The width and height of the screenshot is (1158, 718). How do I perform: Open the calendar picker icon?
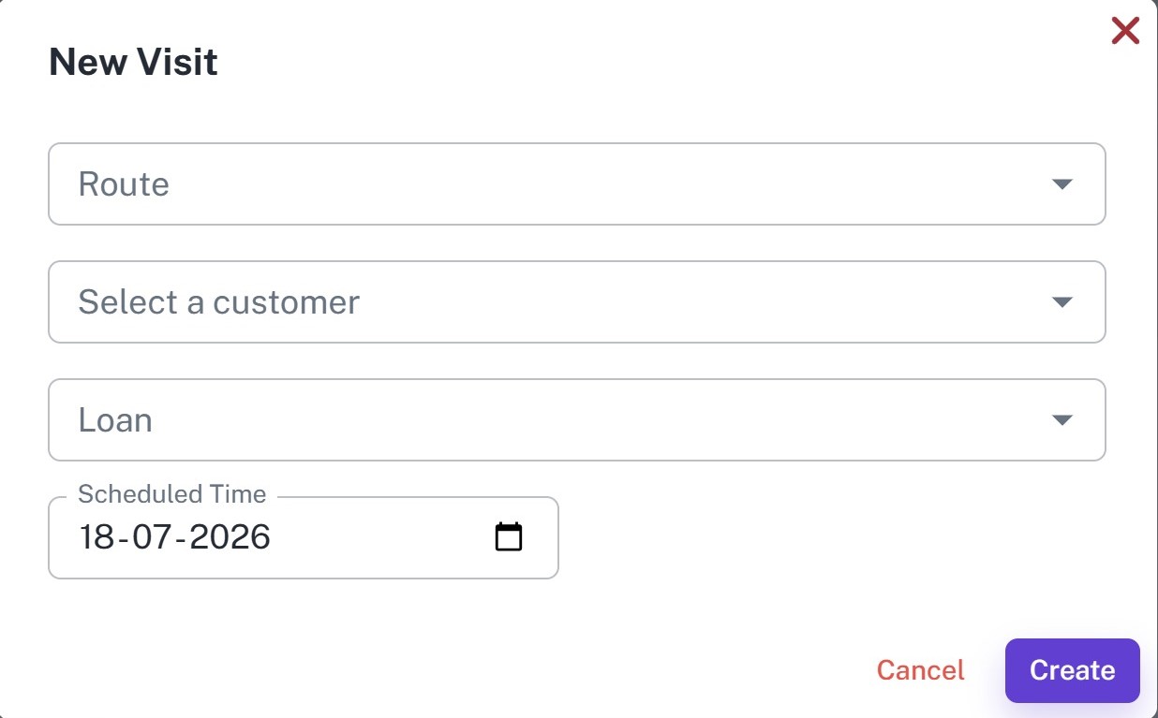coord(508,536)
